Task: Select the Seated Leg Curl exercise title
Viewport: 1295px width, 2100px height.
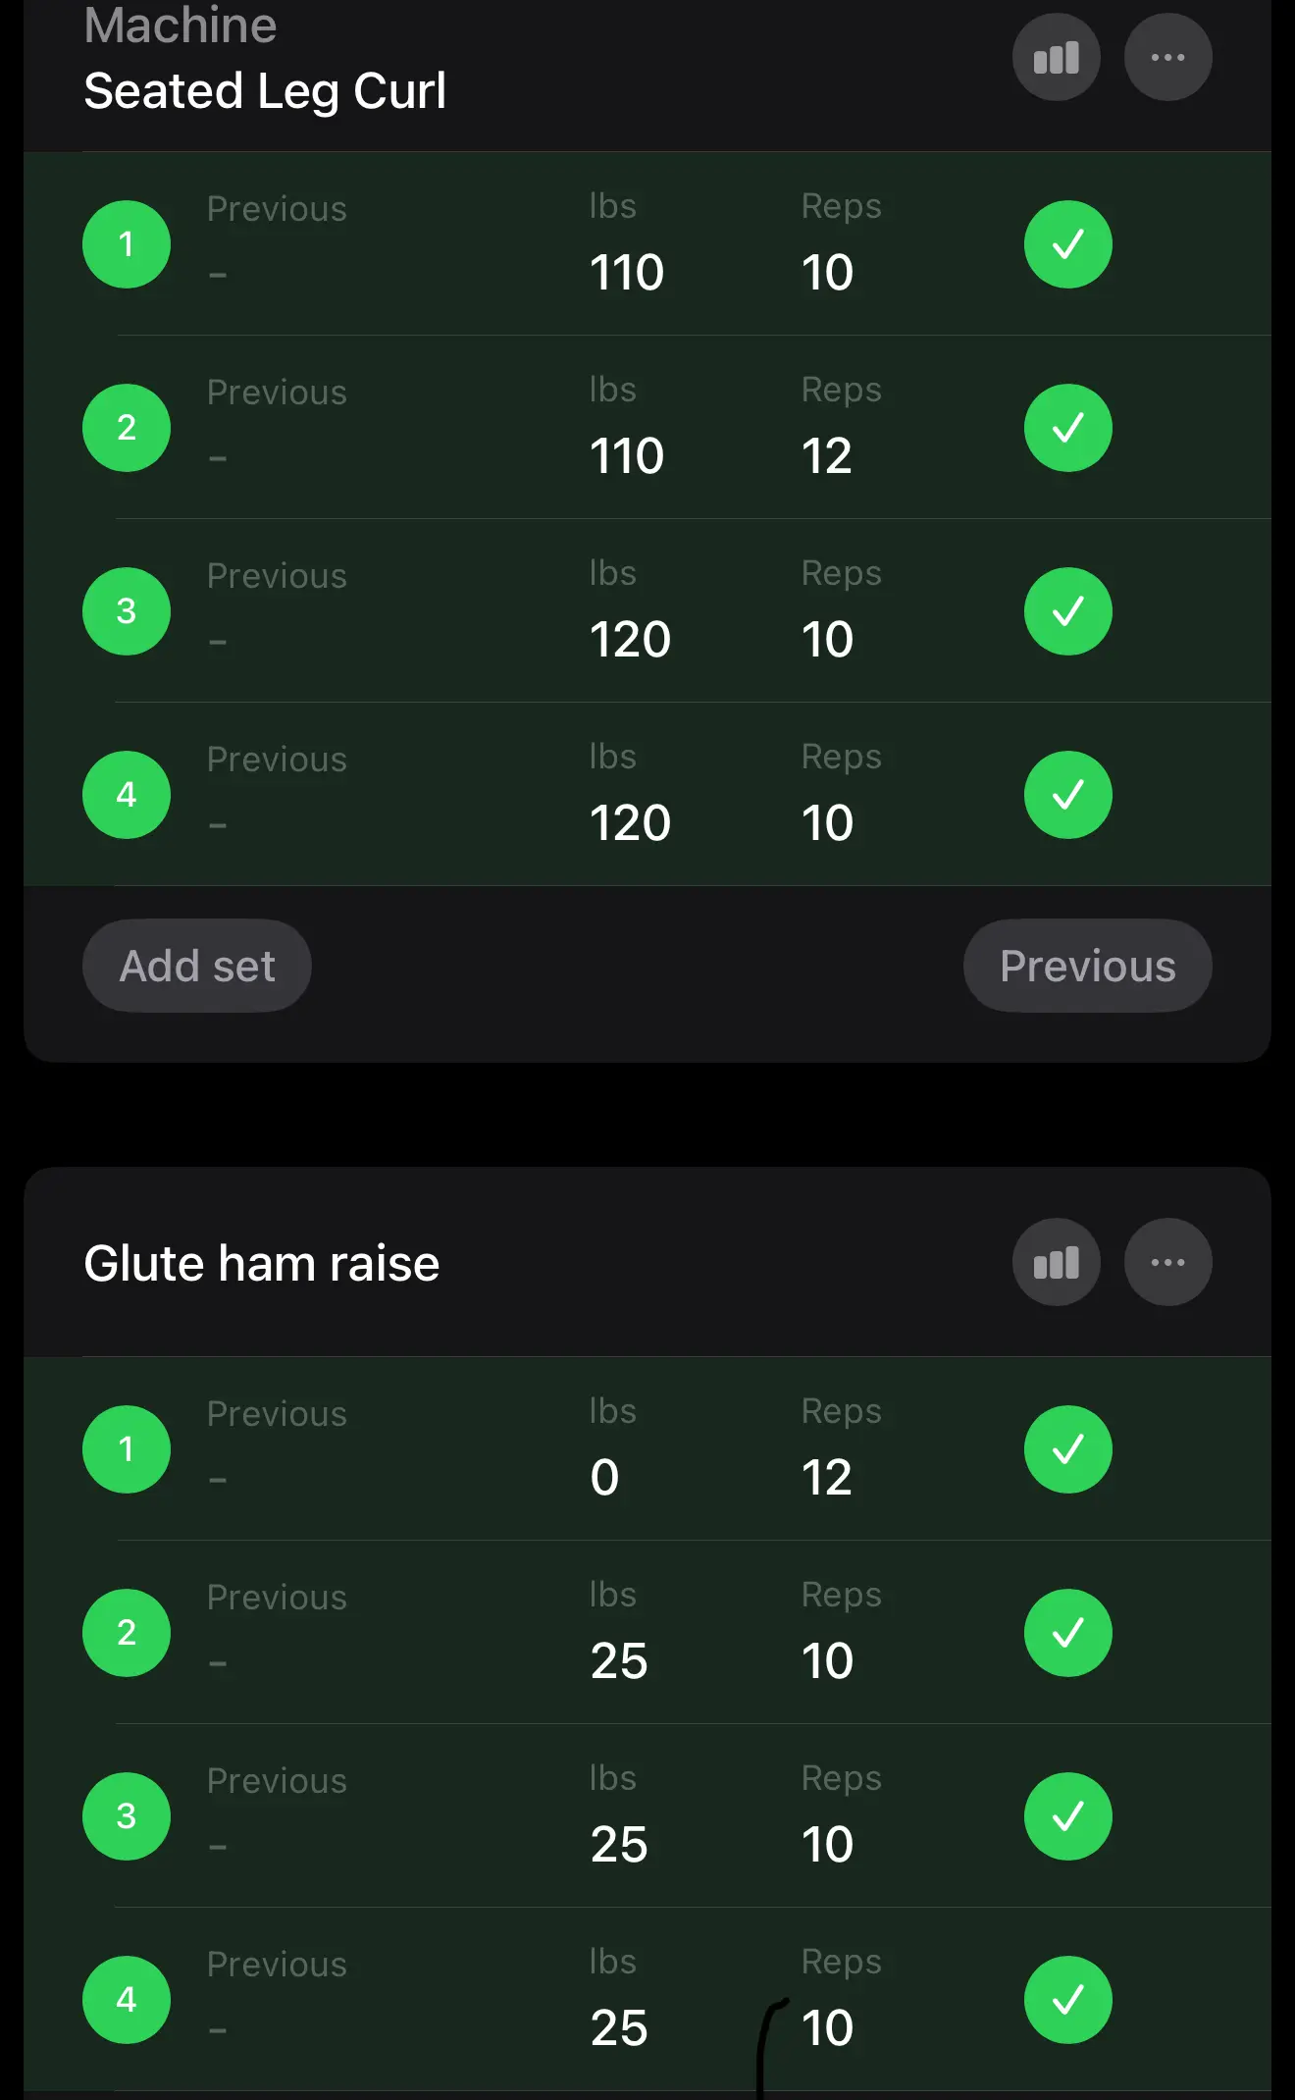Action: tap(265, 91)
